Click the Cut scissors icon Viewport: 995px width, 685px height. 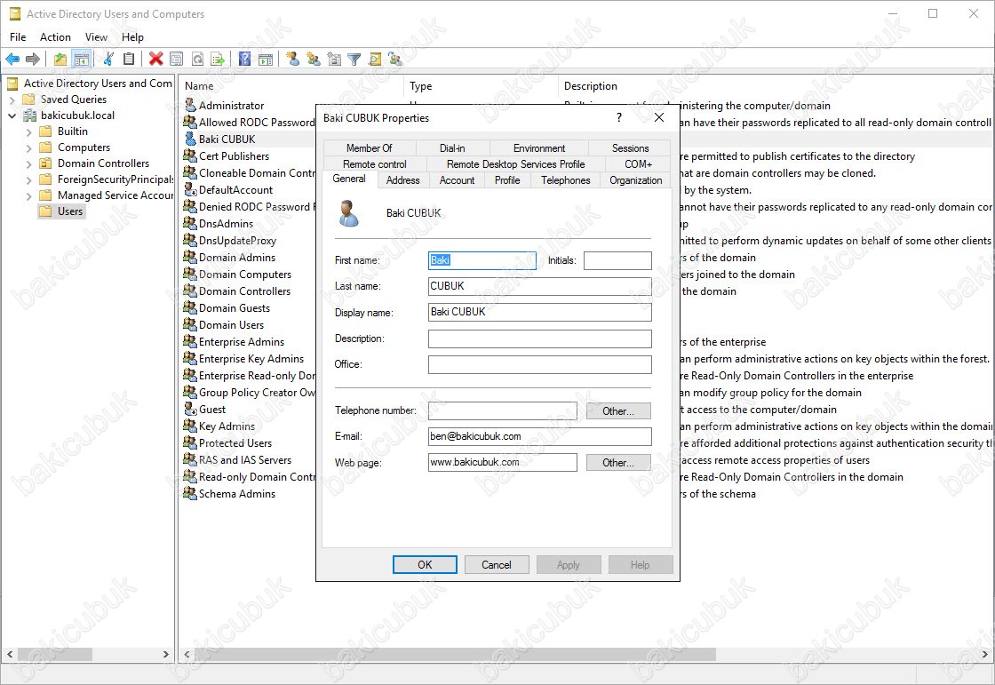108,59
